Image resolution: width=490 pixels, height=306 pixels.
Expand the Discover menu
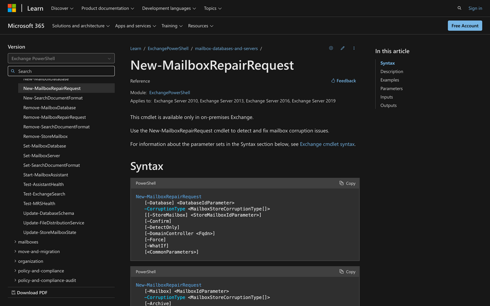click(x=62, y=8)
